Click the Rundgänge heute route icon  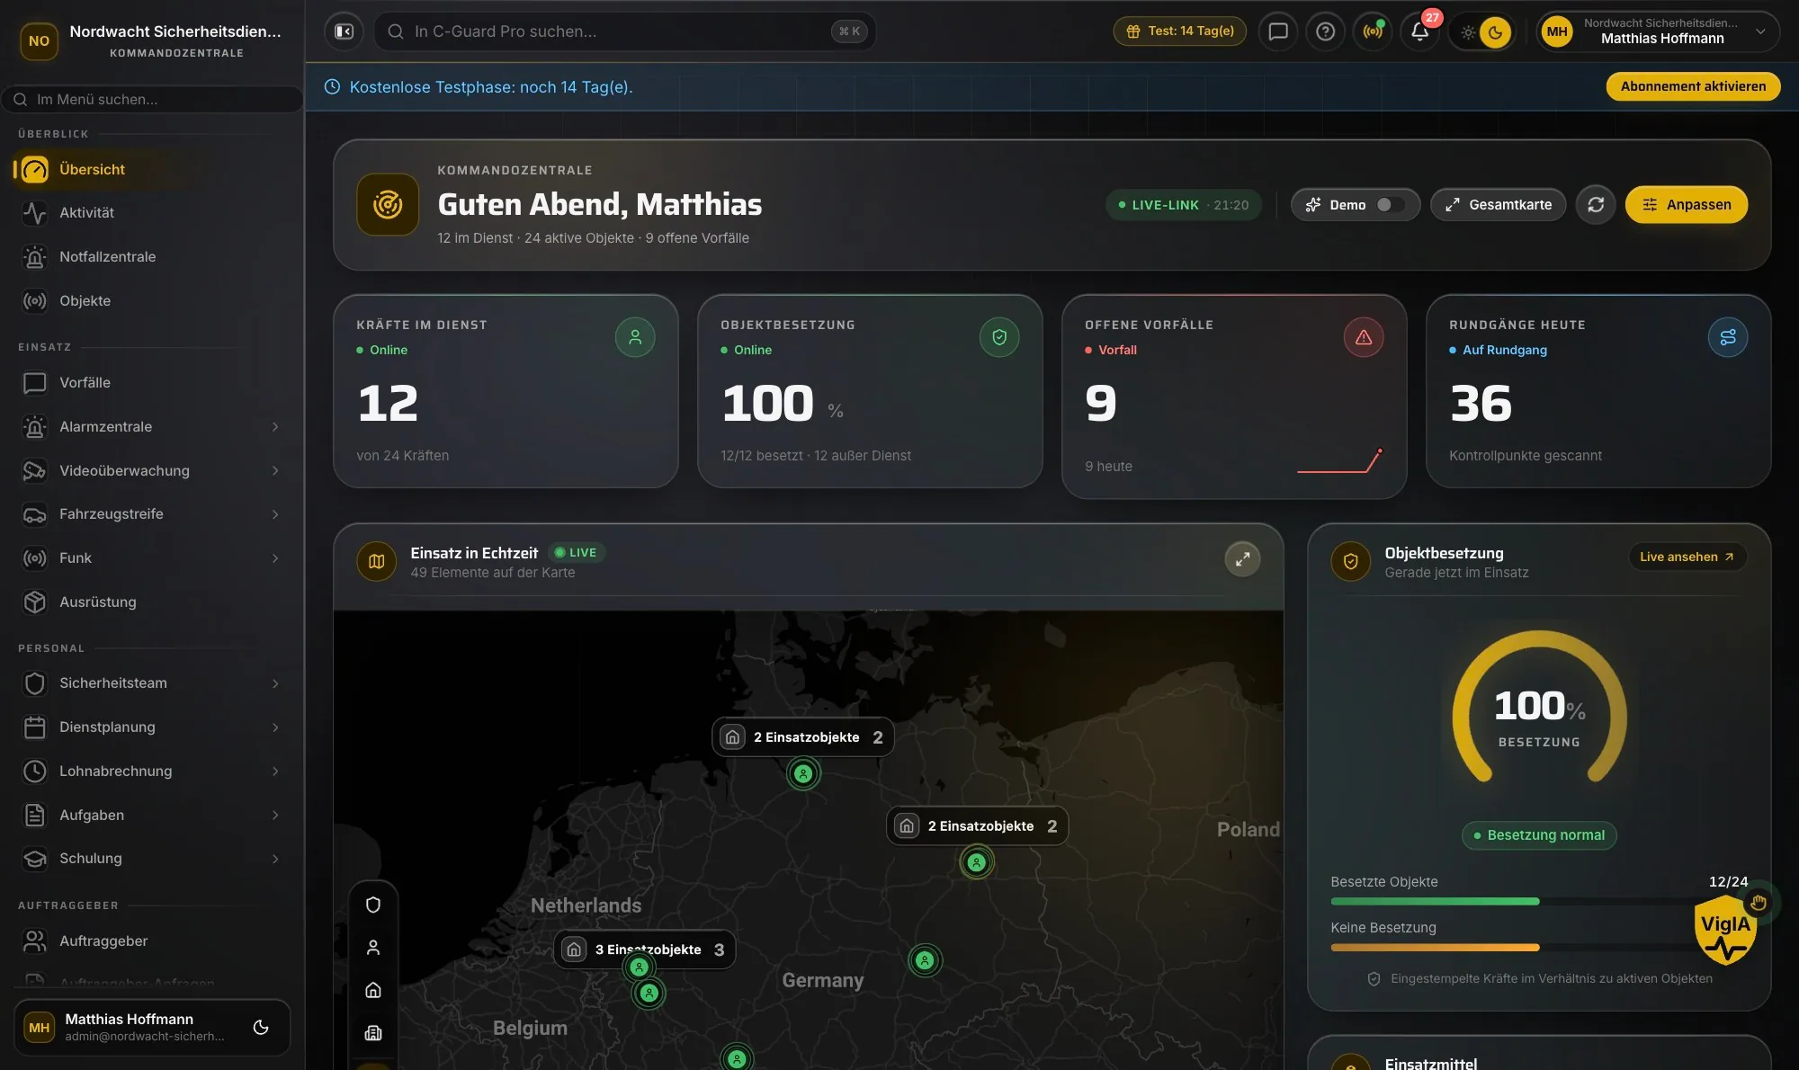coord(1728,337)
